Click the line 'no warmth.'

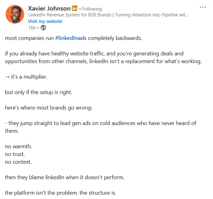click(x=17, y=146)
